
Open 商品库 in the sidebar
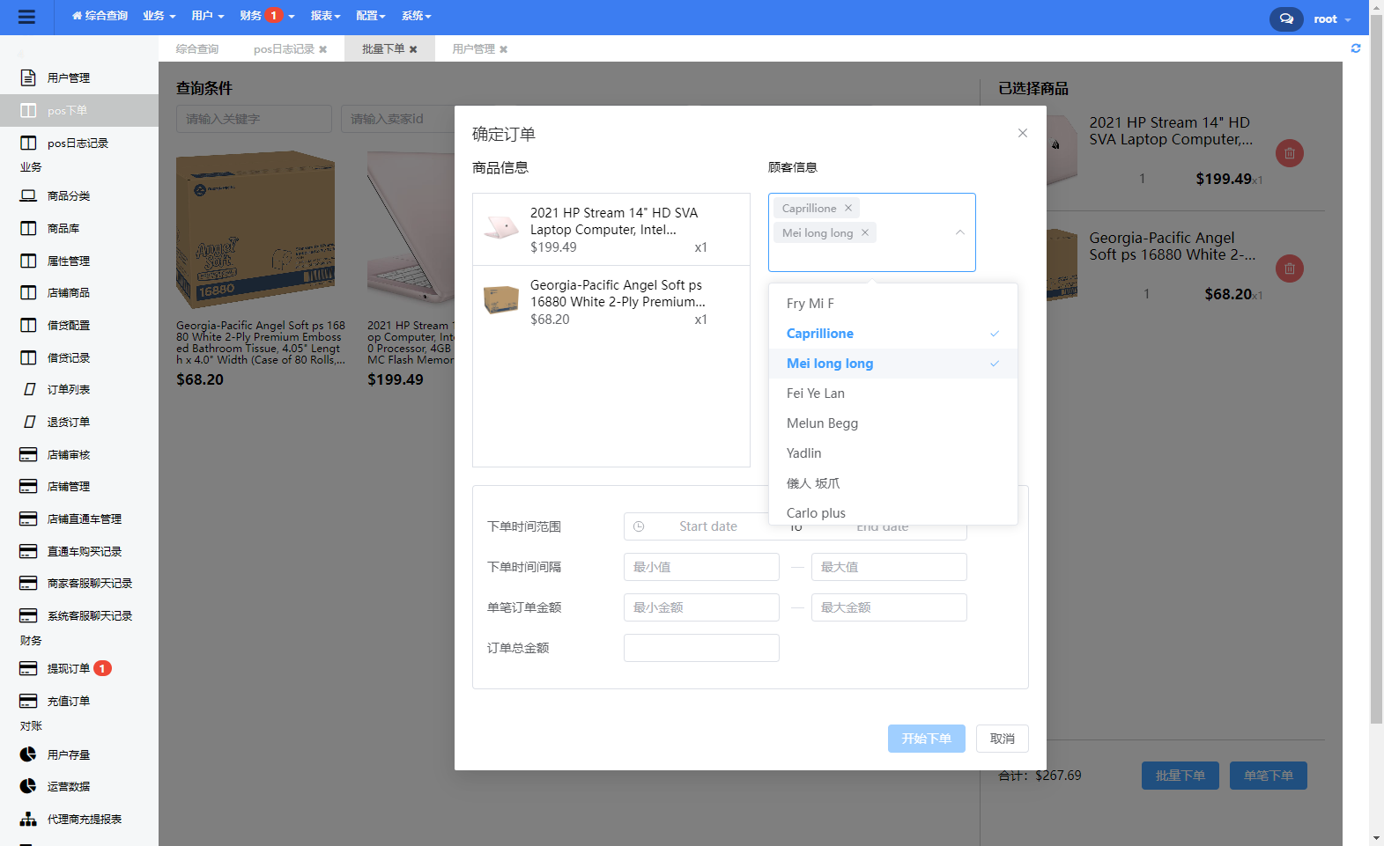tap(79, 228)
